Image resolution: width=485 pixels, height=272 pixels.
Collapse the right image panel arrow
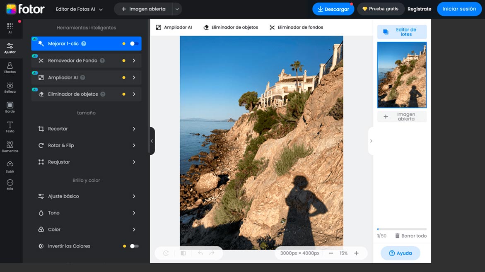pos(371,141)
